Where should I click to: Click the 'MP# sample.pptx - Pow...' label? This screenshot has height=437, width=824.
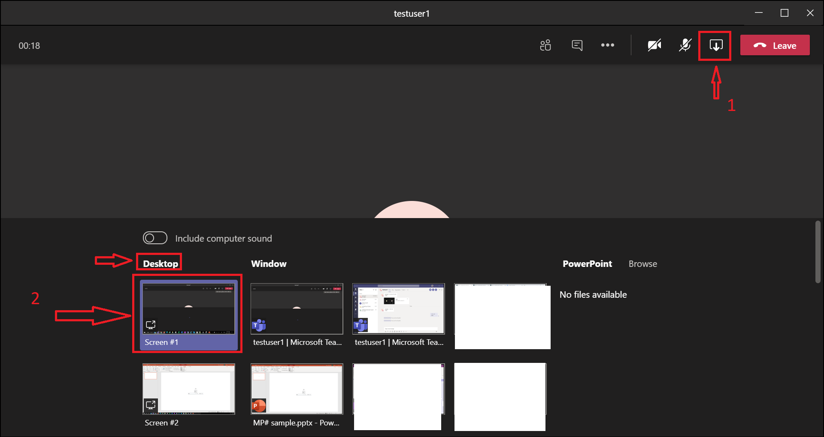296,423
